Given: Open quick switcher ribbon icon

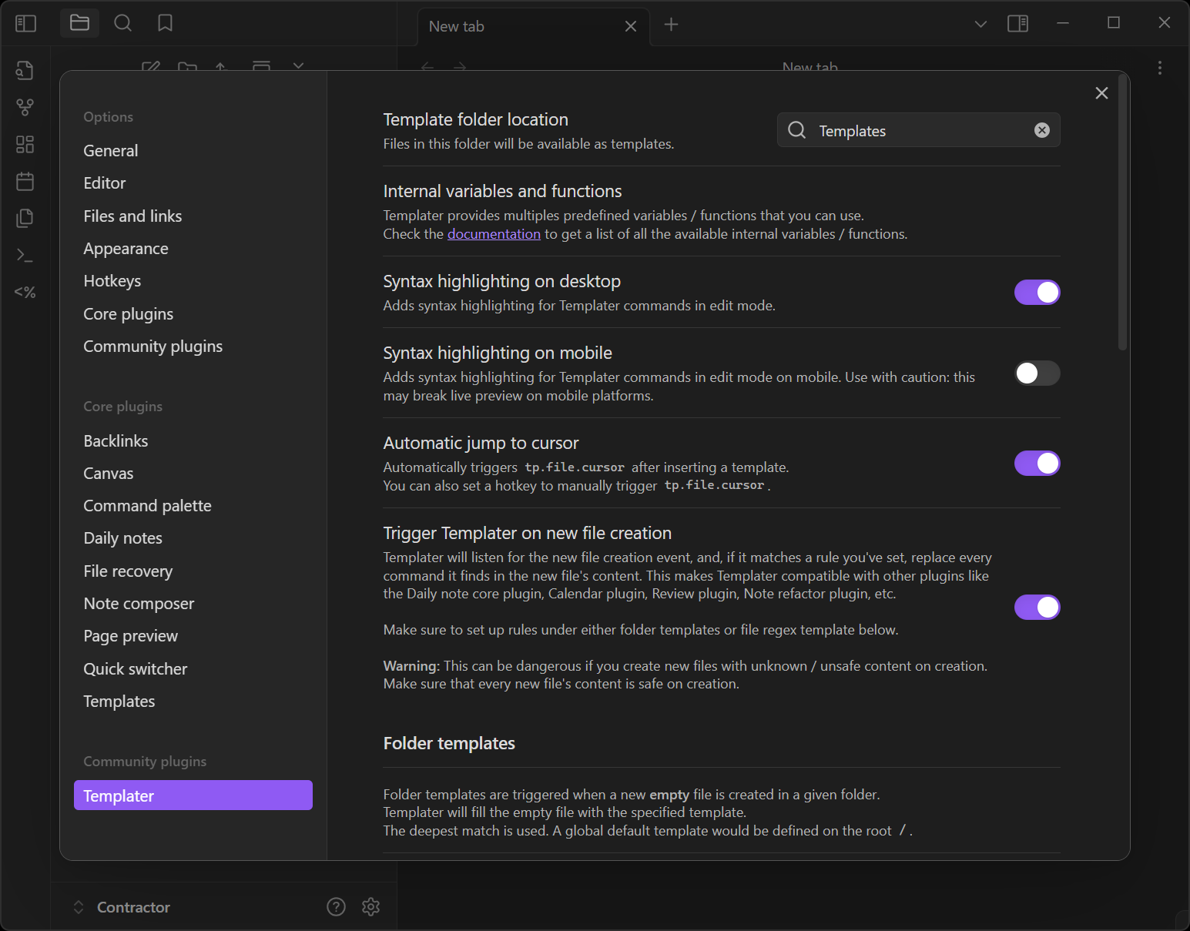Looking at the screenshot, I should click(x=25, y=70).
